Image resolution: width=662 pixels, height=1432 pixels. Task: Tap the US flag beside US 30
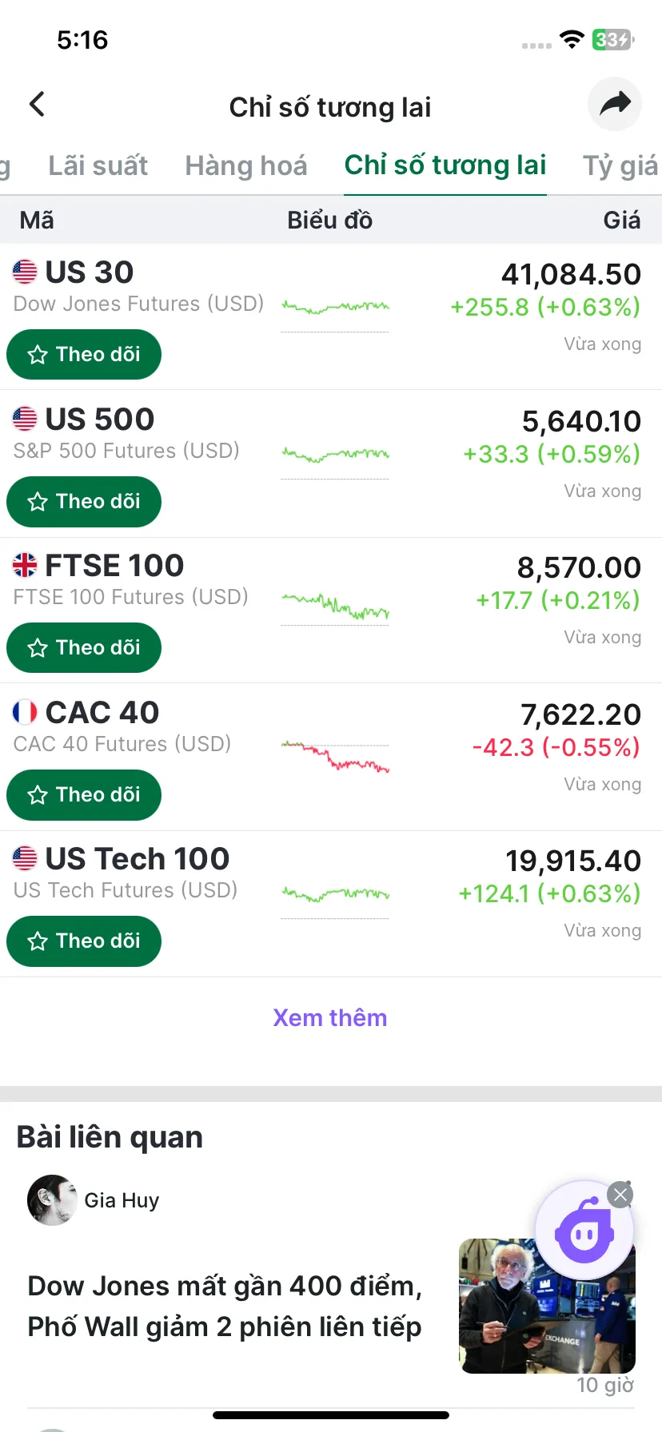point(25,272)
